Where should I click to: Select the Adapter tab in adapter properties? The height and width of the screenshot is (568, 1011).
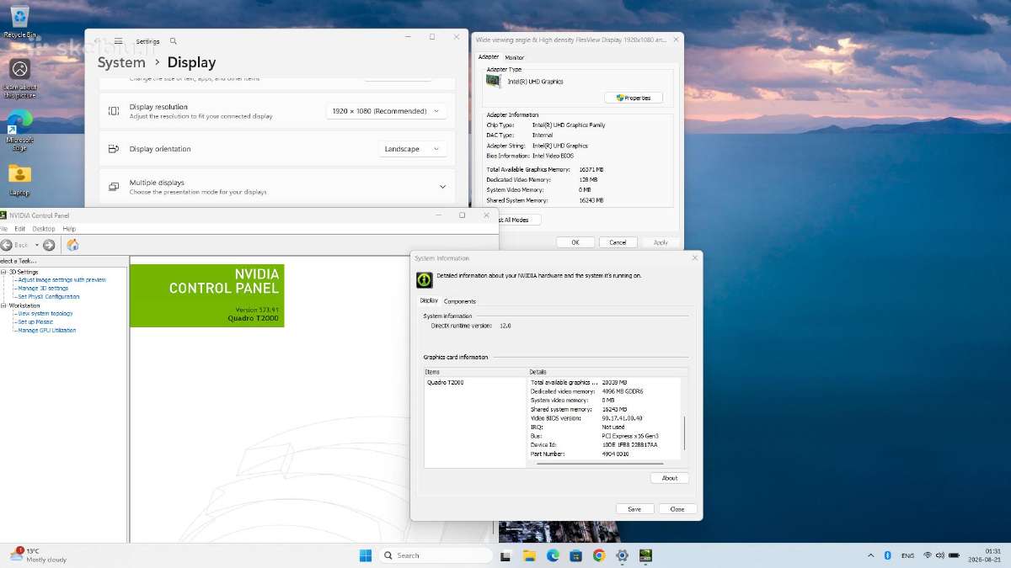coord(489,57)
